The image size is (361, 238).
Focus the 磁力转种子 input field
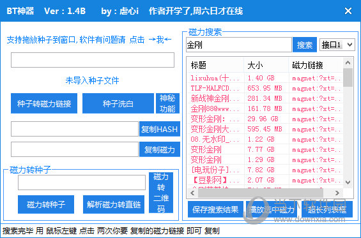[x=82, y=182]
